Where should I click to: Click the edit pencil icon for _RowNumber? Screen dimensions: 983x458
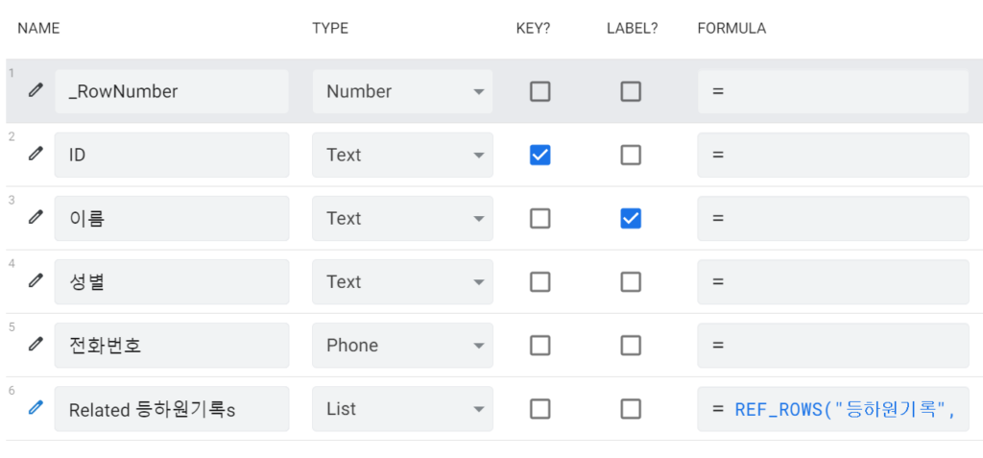tap(36, 89)
